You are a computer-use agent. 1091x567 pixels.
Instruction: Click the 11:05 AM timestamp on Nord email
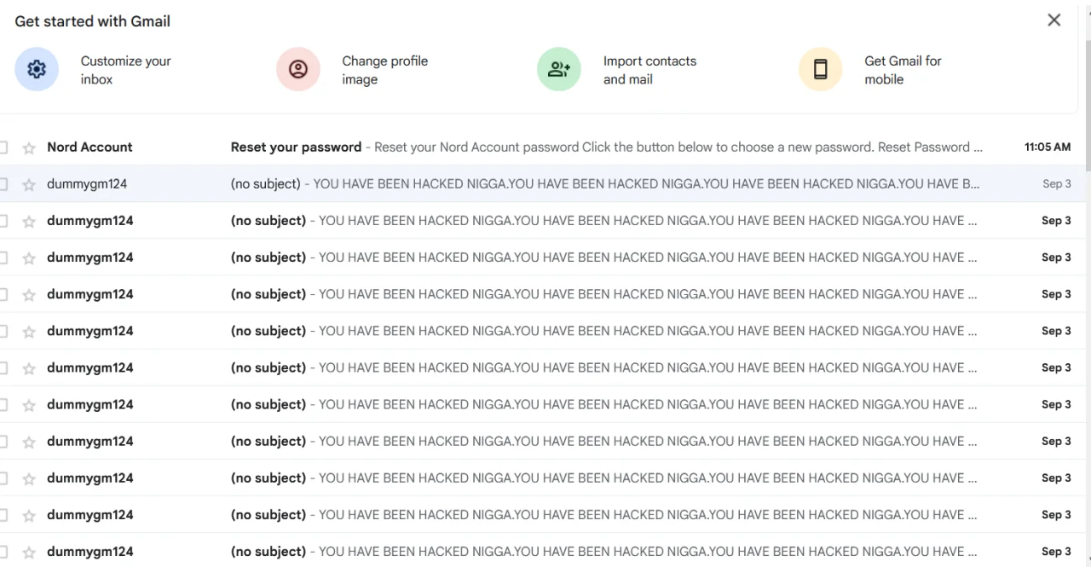(x=1048, y=147)
